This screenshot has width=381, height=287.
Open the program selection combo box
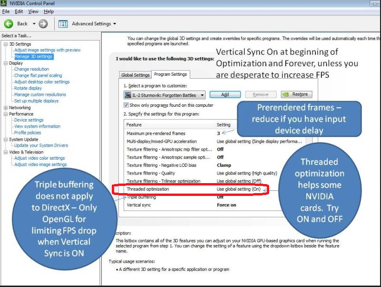point(165,95)
